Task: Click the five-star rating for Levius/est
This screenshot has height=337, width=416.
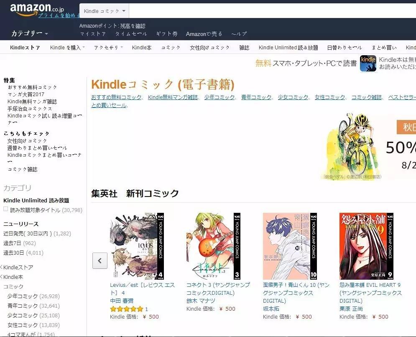Action: click(127, 309)
